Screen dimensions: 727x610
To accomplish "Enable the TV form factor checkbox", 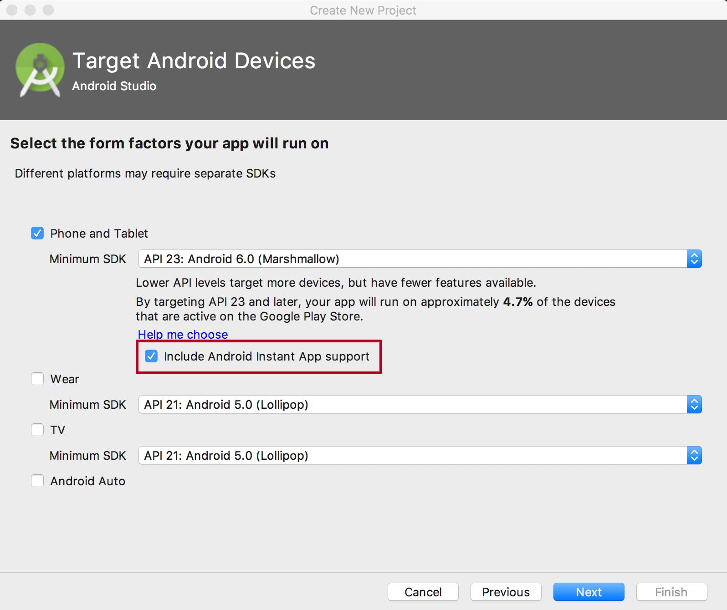I will [37, 430].
